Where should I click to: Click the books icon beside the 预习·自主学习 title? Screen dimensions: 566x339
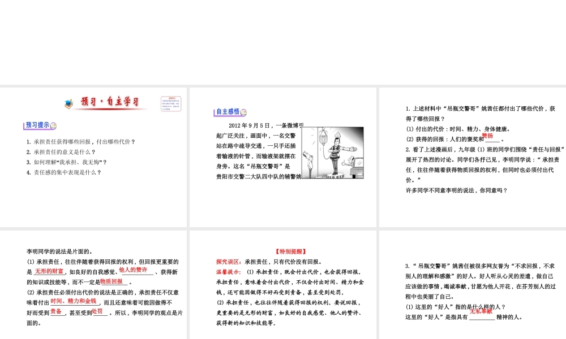point(68,104)
